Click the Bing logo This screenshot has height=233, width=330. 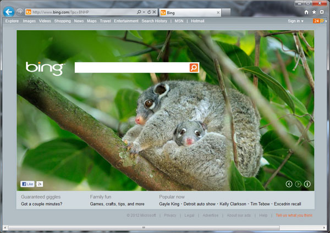click(x=45, y=68)
